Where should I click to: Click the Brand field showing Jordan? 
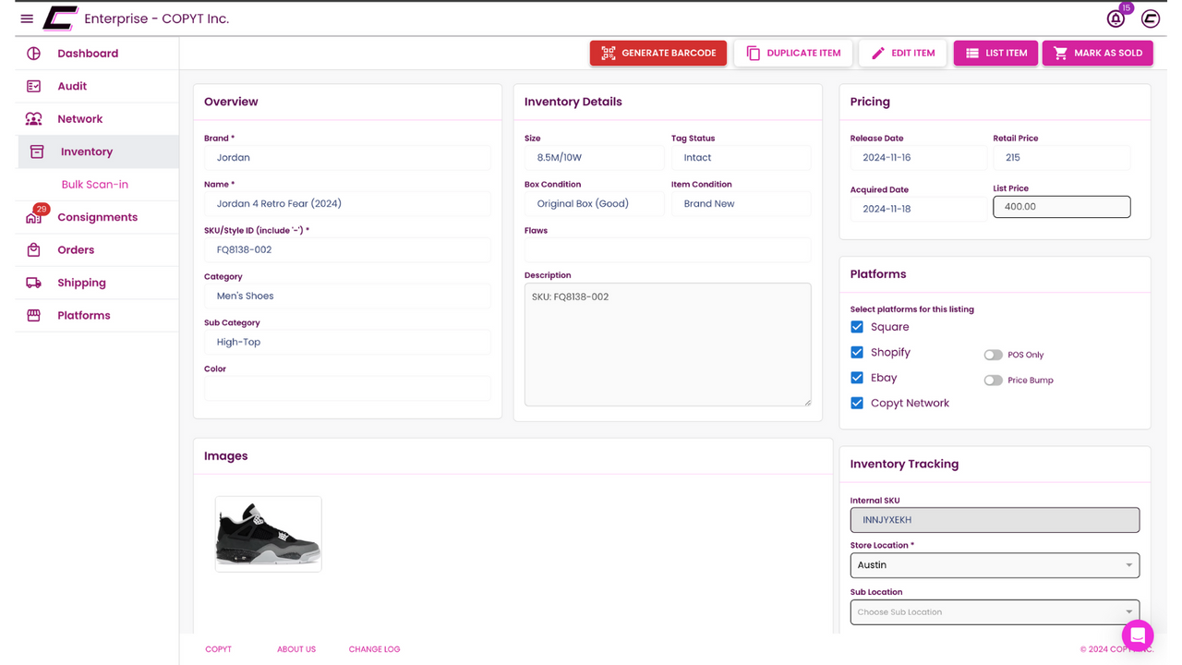347,158
